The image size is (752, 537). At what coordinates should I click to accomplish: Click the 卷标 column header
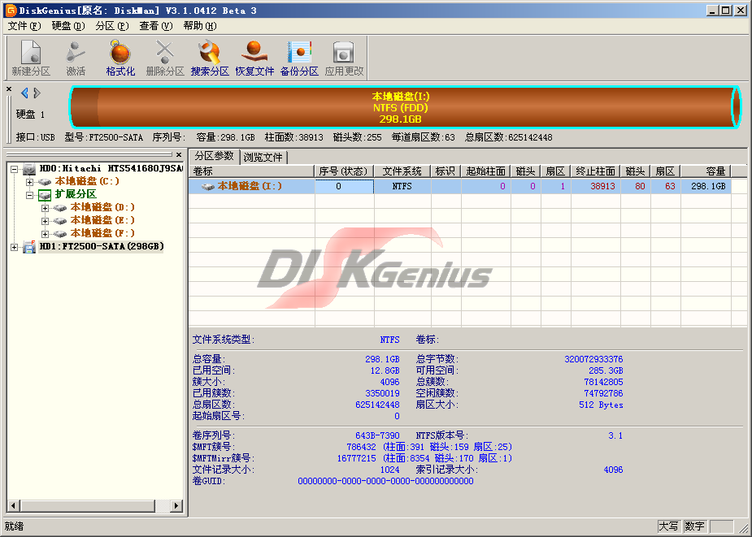tap(252, 171)
